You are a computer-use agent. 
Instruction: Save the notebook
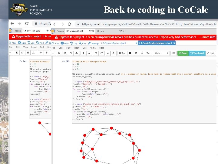click(183, 53)
